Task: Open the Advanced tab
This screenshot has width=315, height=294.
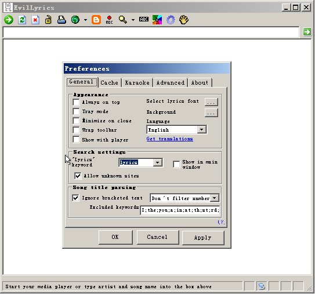Action: click(171, 83)
